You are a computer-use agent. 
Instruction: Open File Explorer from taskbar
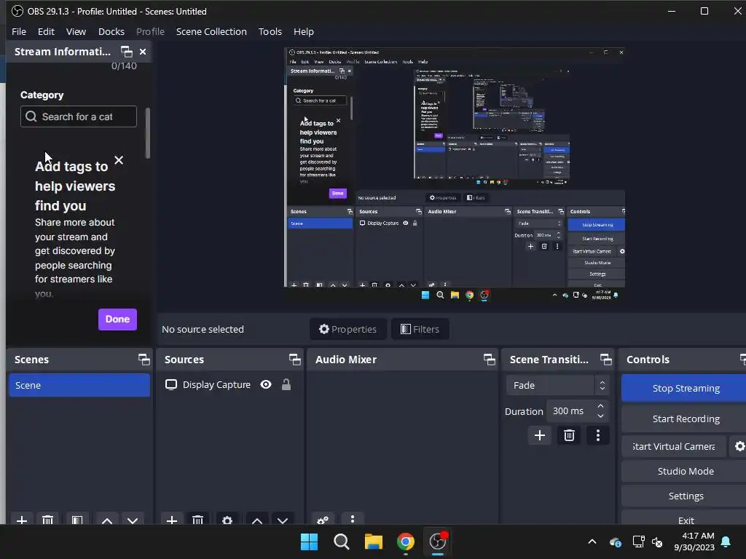point(374,542)
